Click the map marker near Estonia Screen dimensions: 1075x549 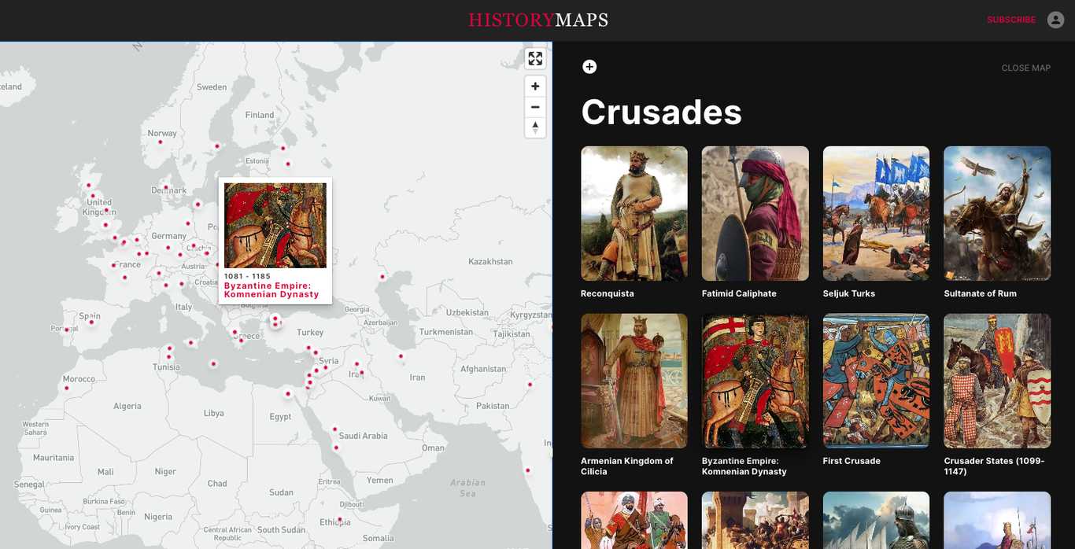click(288, 164)
